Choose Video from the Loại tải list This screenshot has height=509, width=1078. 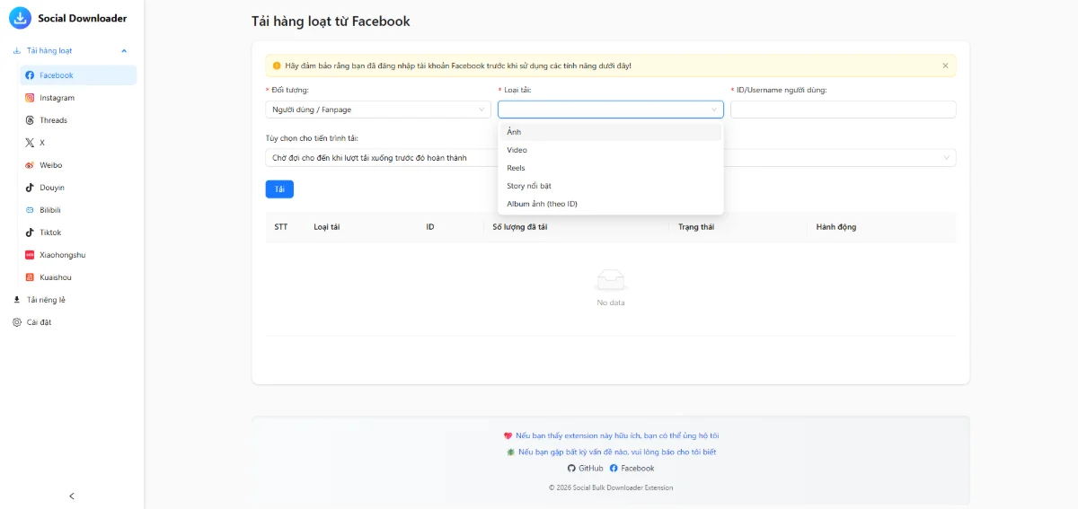coord(517,150)
